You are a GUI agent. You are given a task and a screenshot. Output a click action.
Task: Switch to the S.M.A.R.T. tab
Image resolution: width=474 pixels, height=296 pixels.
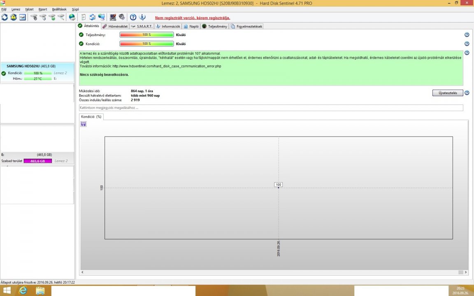[x=142, y=26]
